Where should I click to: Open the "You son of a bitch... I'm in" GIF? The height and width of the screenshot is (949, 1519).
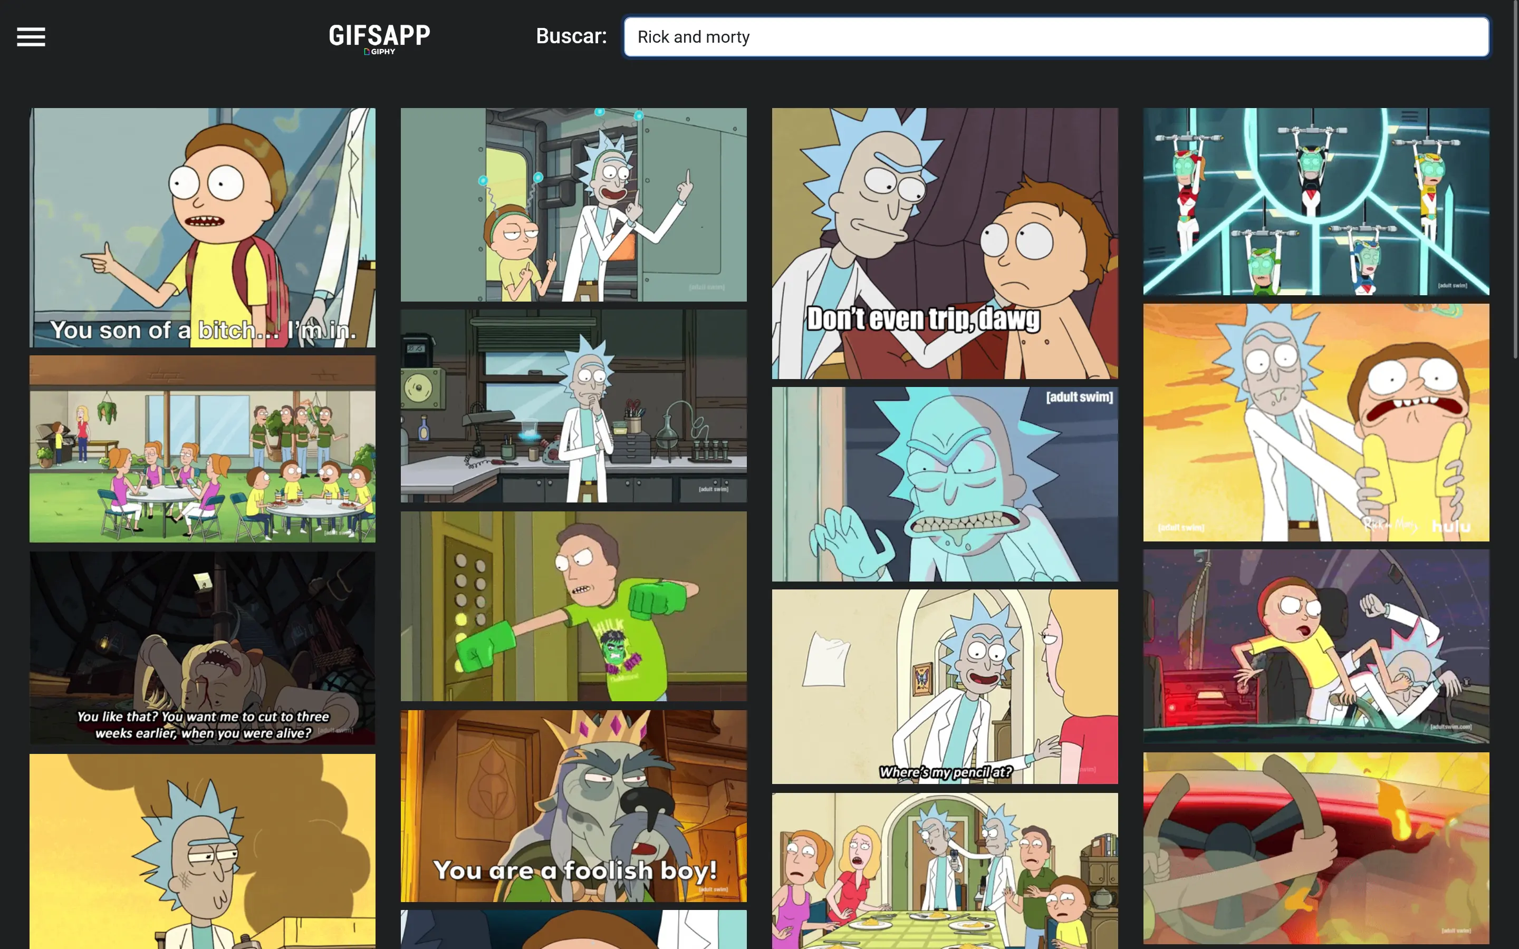202,227
